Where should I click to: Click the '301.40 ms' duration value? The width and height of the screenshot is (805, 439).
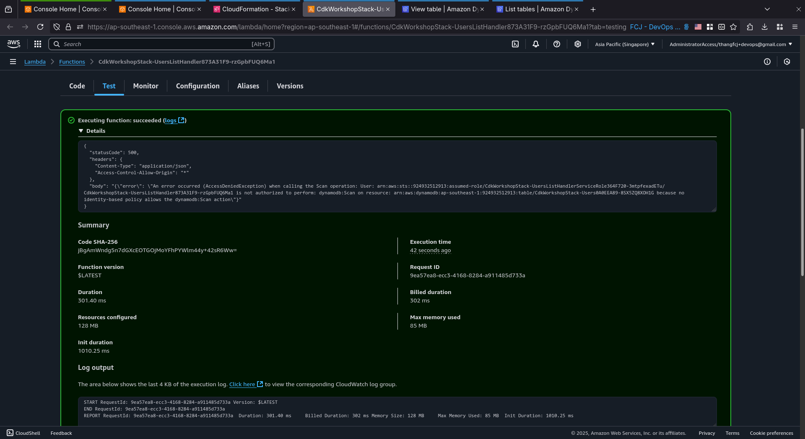[92, 301]
